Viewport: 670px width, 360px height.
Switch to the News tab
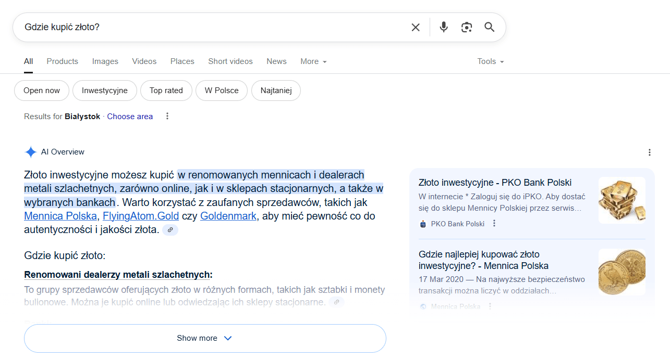(x=276, y=61)
